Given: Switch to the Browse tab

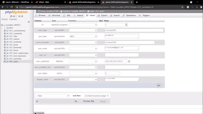Looking at the screenshot, I should 40,16.
